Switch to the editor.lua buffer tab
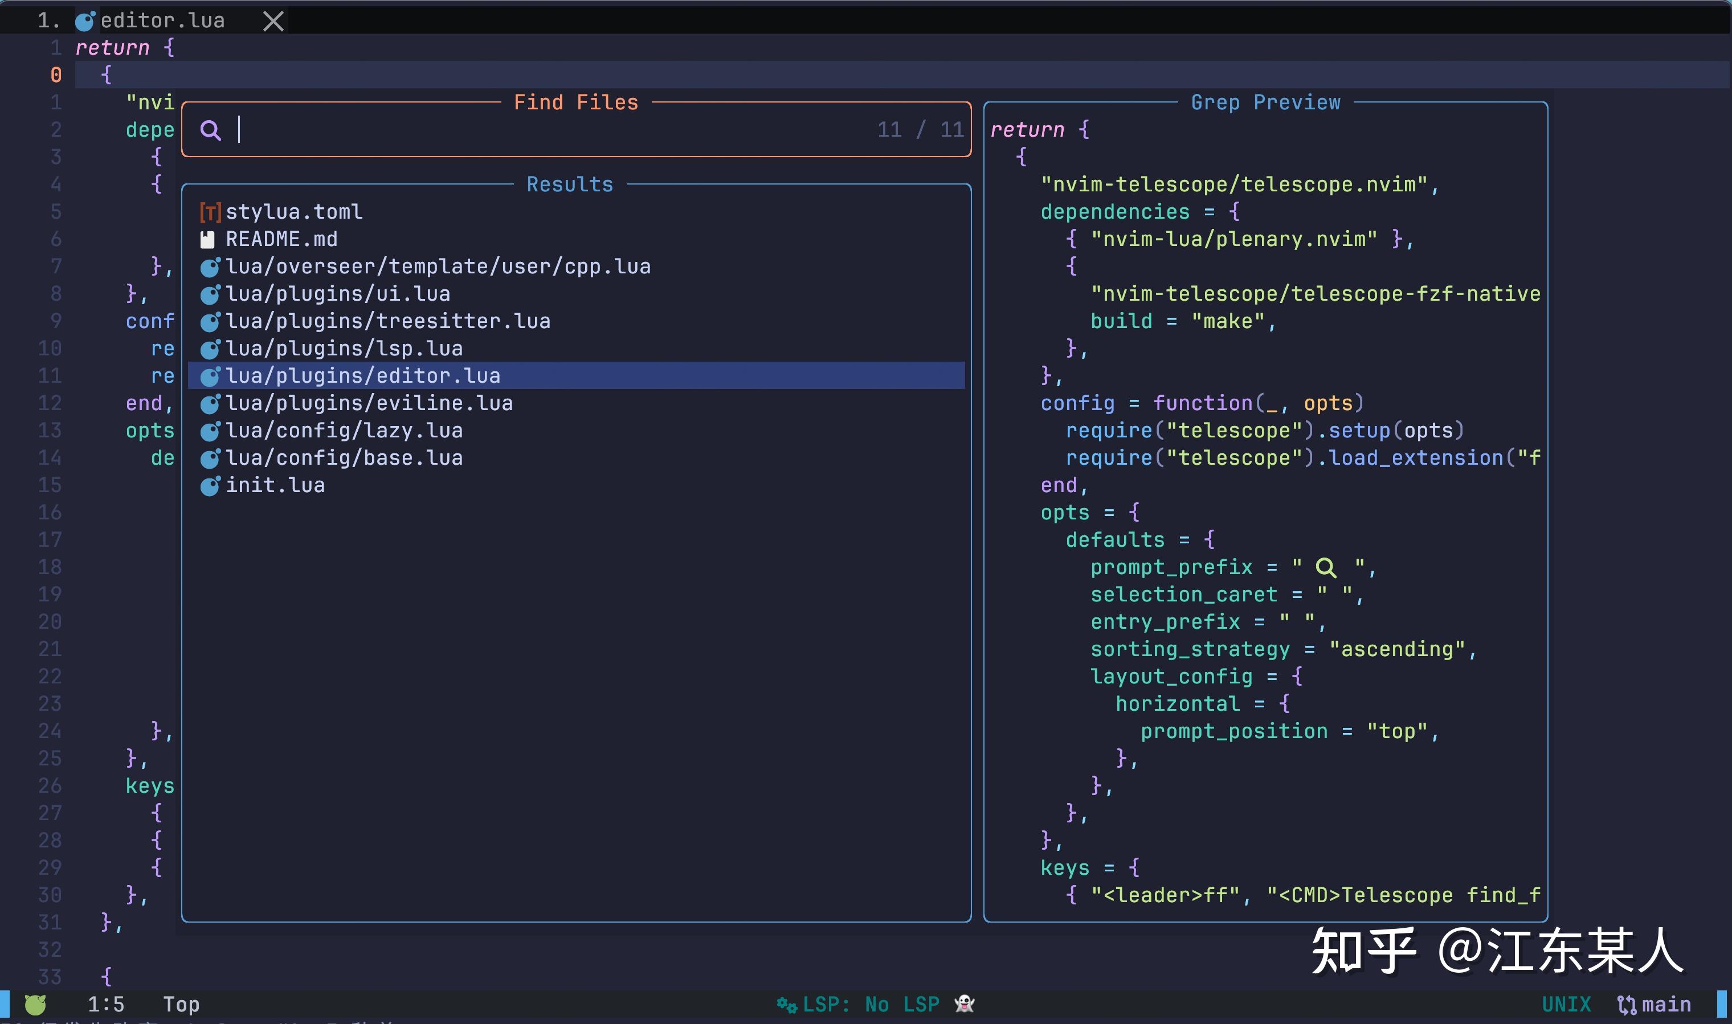 click(163, 20)
